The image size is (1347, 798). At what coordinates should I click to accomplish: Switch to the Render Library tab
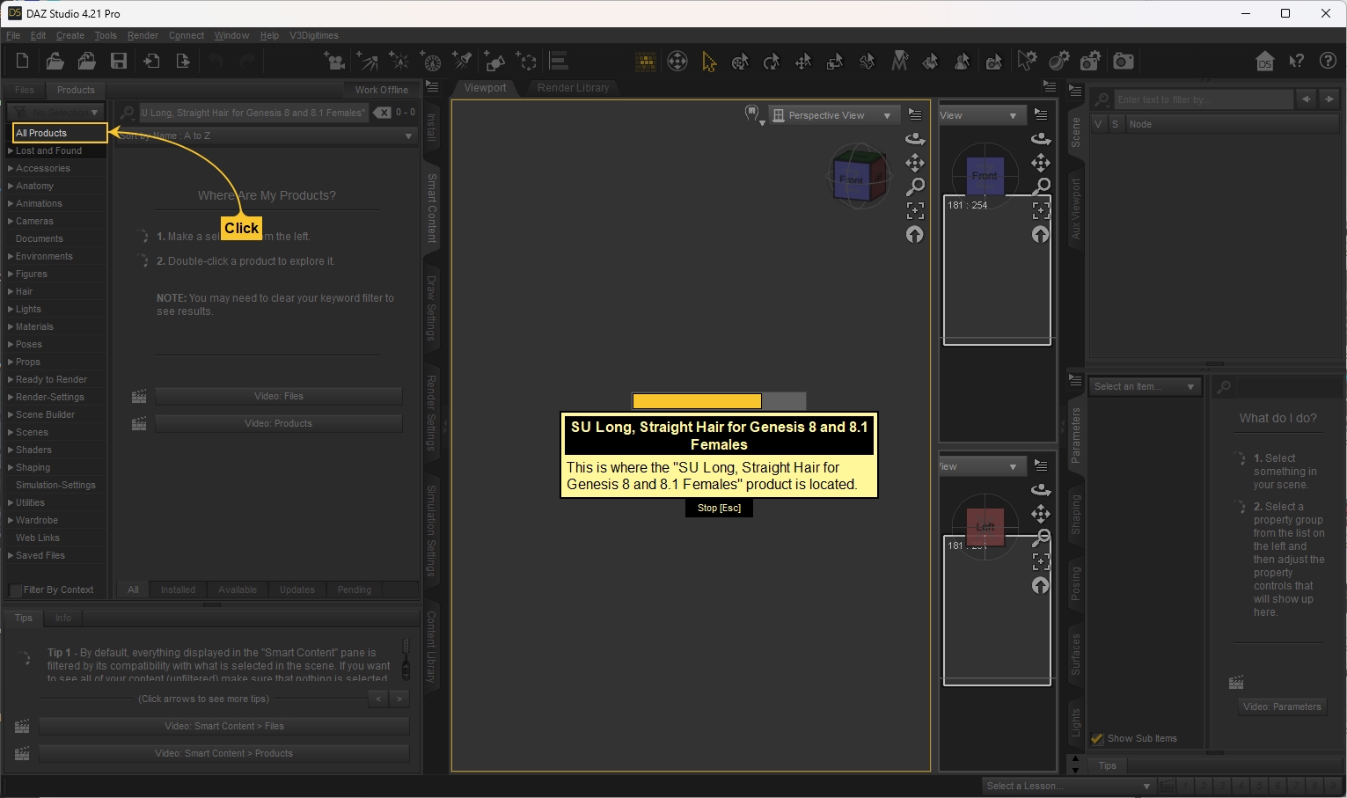pos(573,88)
